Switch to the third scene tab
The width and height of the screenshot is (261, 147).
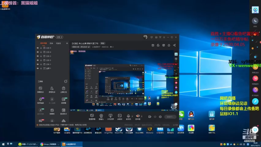point(58,43)
